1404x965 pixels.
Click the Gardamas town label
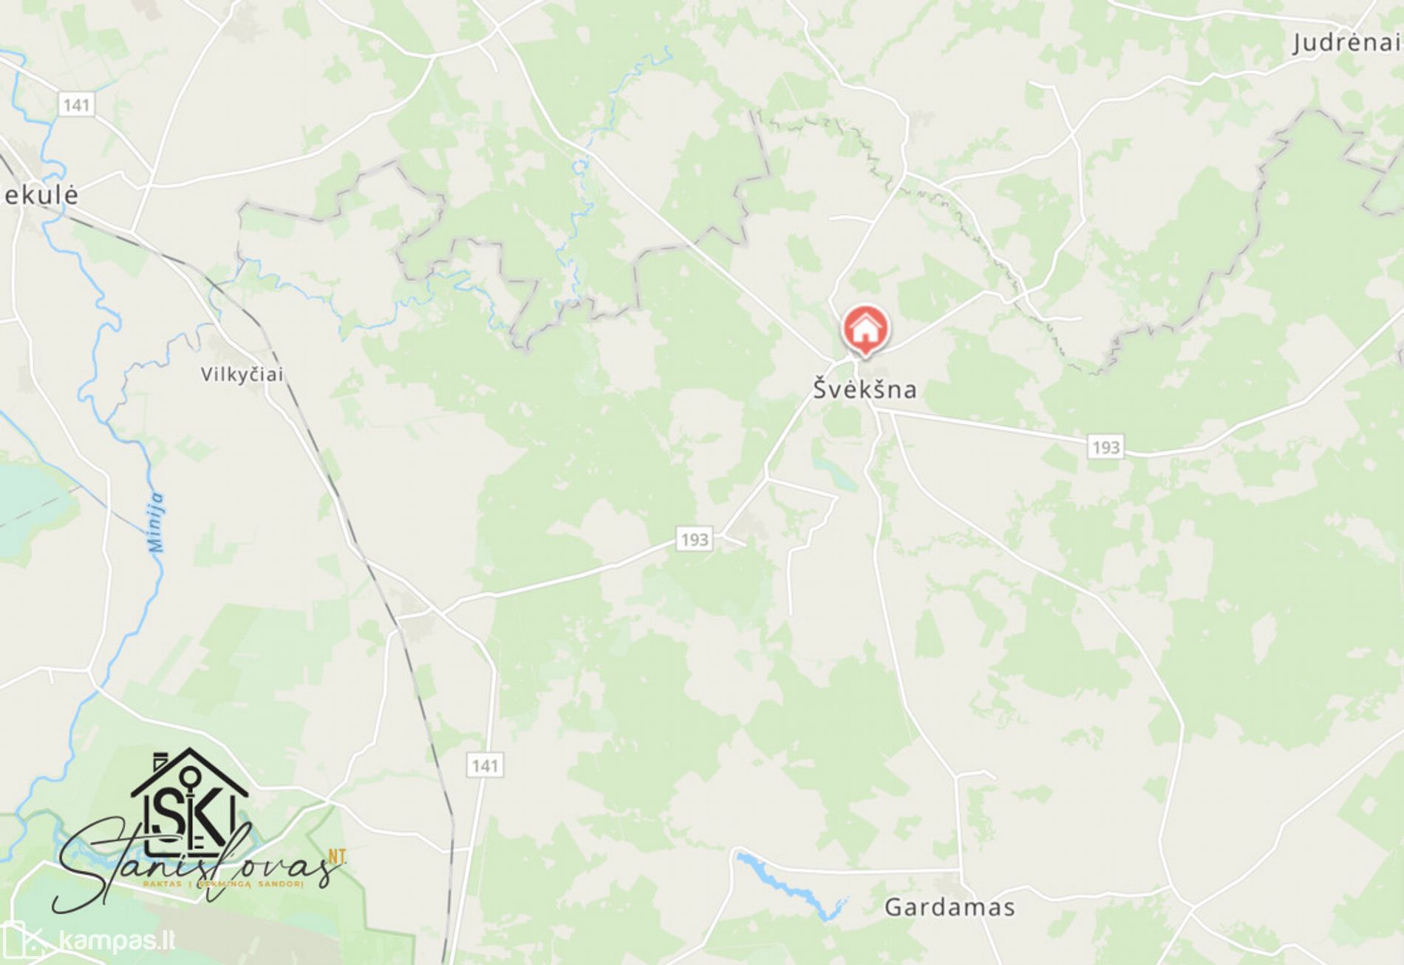950,907
